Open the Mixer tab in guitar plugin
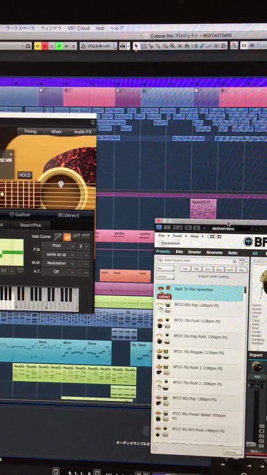 point(56,131)
